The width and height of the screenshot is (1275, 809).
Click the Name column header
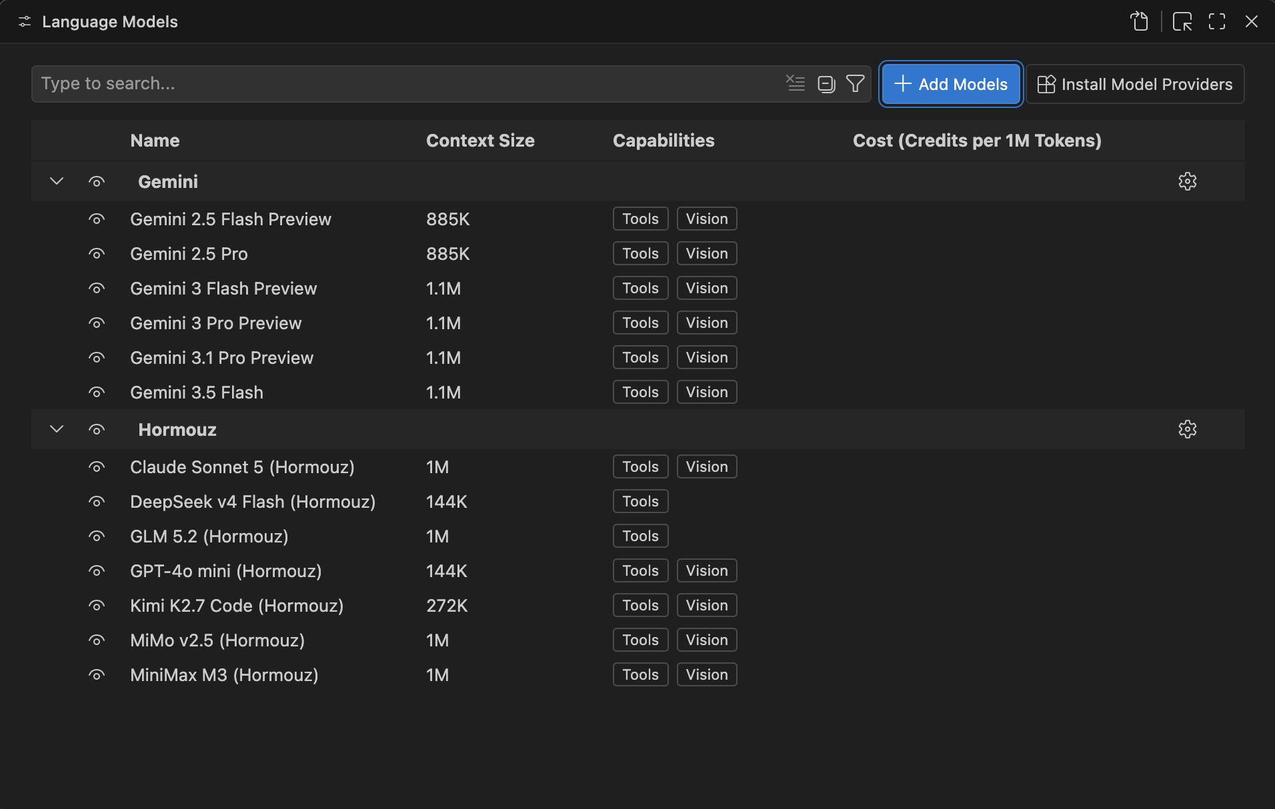click(155, 141)
